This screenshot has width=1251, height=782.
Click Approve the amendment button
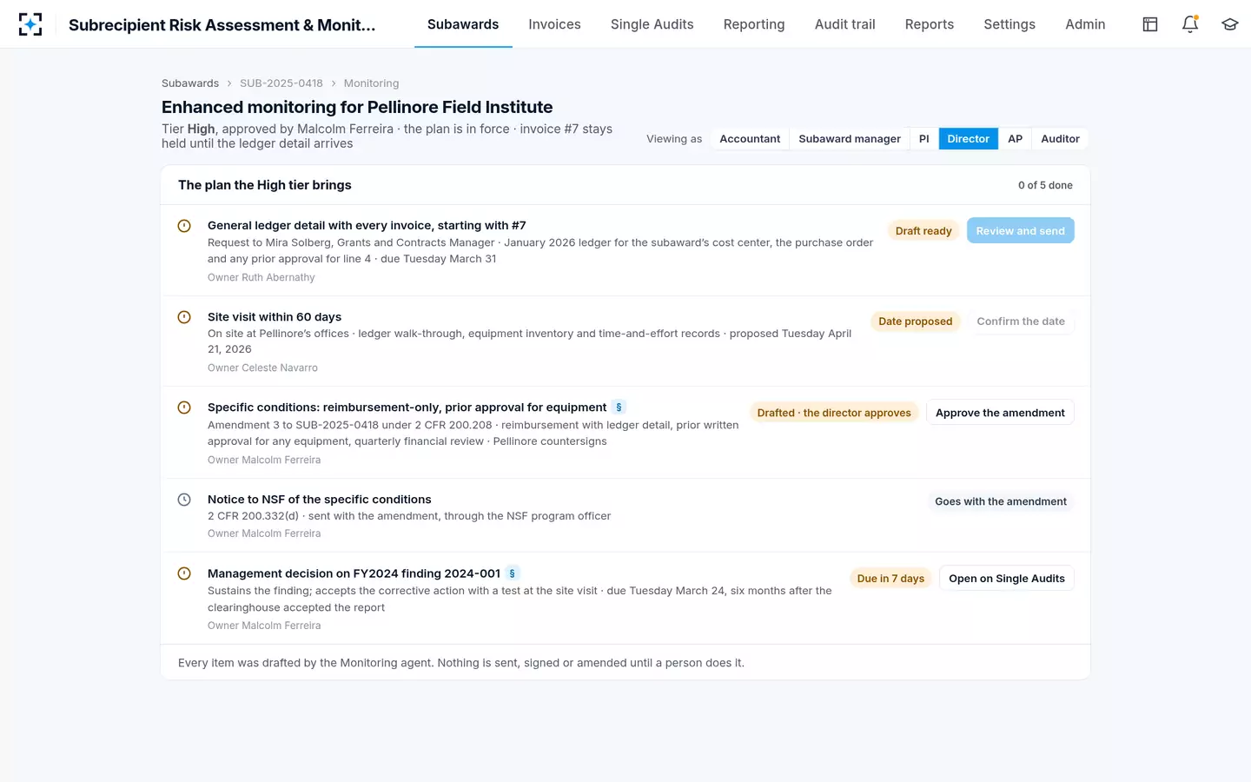pos(1000,413)
